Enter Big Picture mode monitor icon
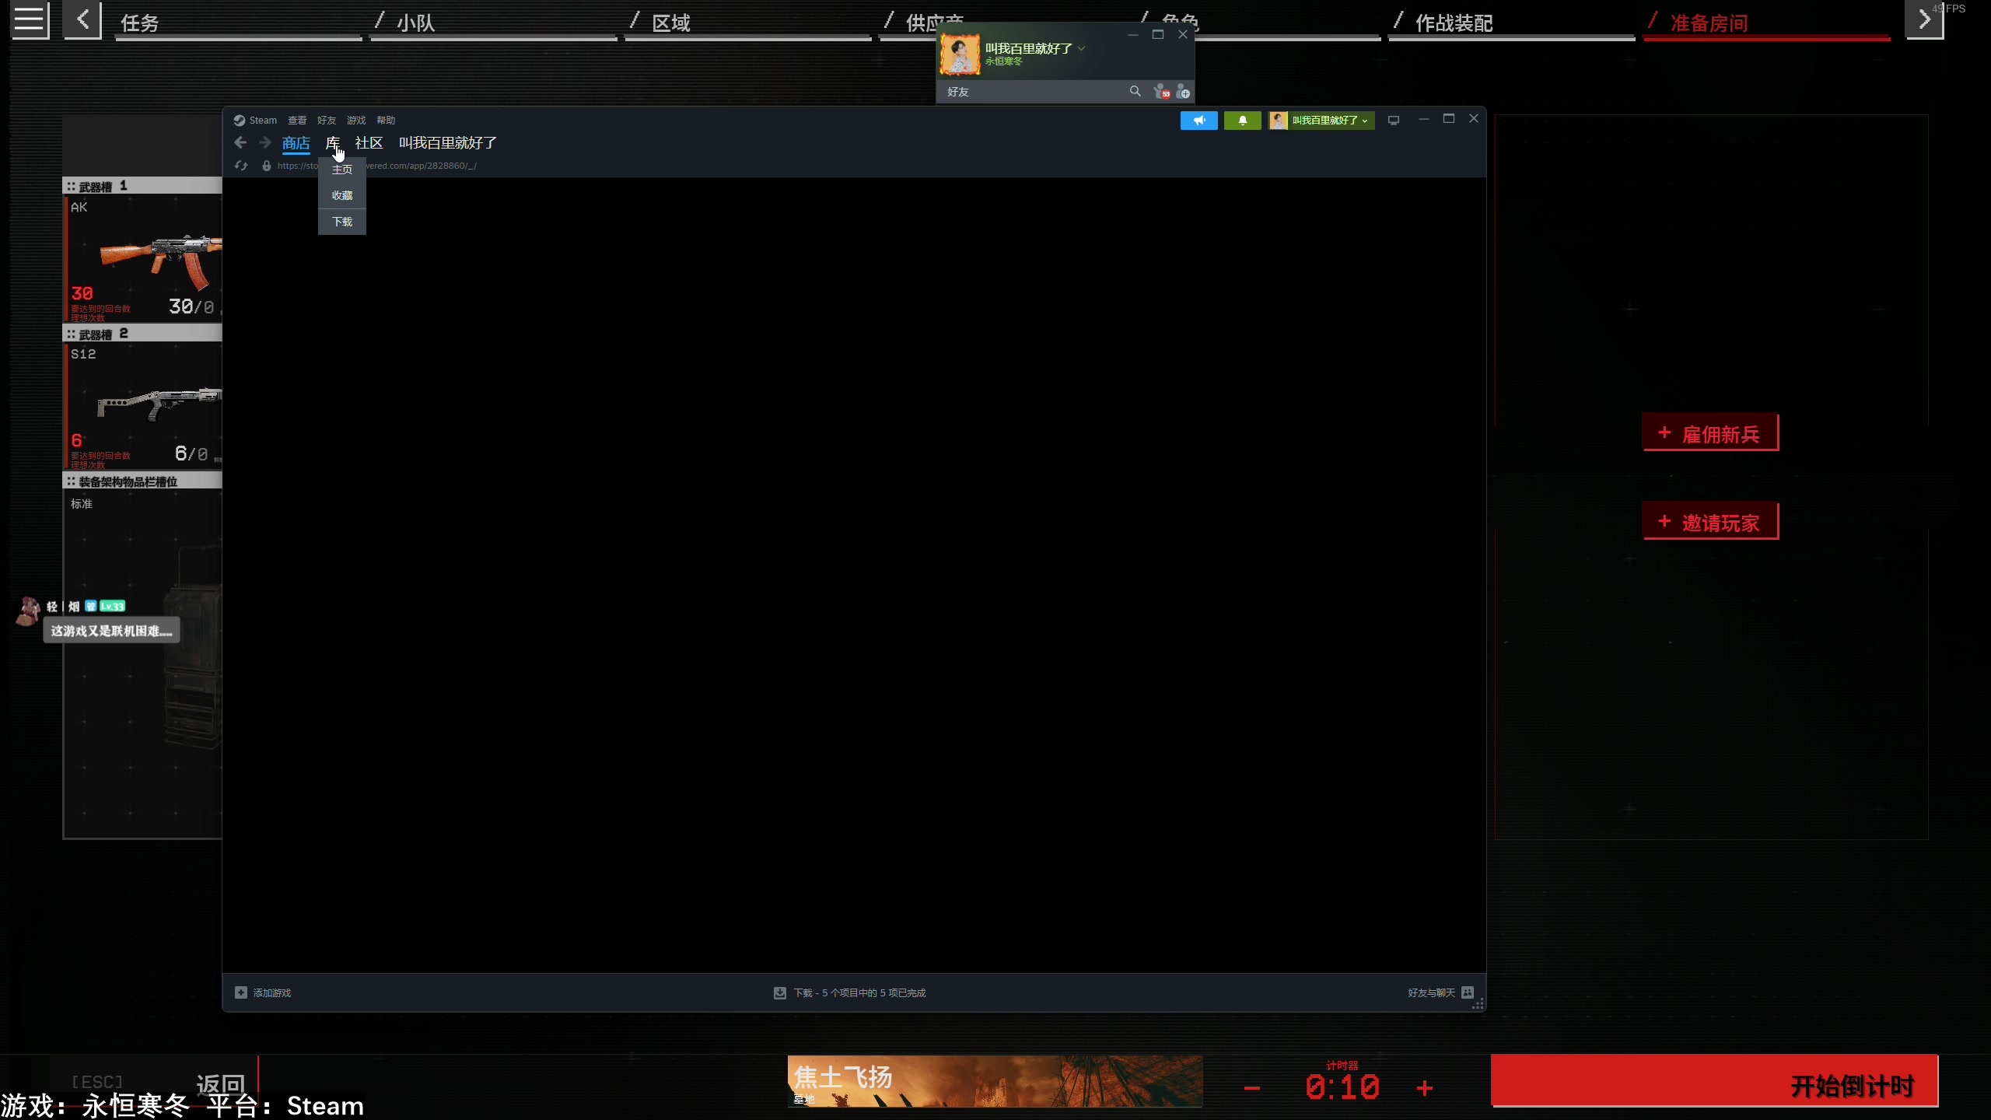Screen dimensions: 1991x1120 tap(1393, 121)
